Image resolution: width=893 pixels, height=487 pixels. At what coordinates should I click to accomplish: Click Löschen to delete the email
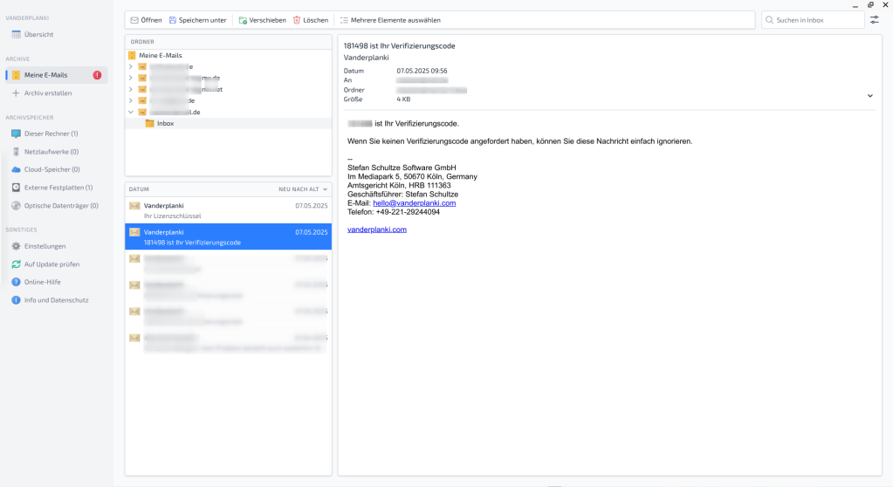[311, 20]
